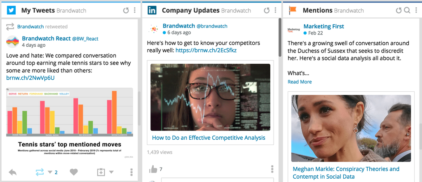
Task: Open the brnw.ch/2NwVp6U link
Action: pos(30,78)
